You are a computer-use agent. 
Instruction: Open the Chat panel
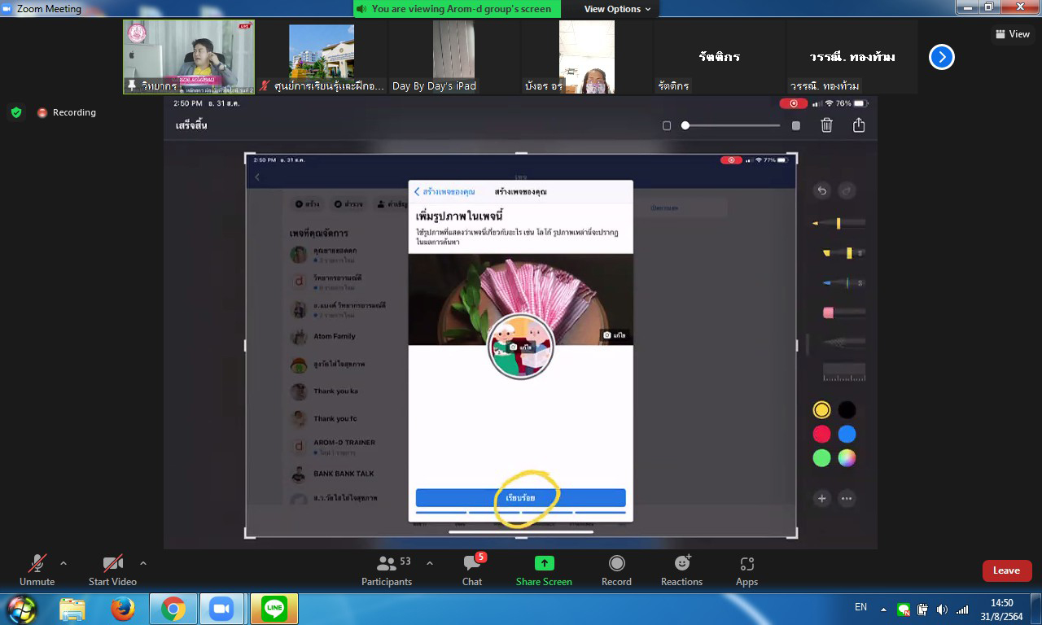[472, 564]
